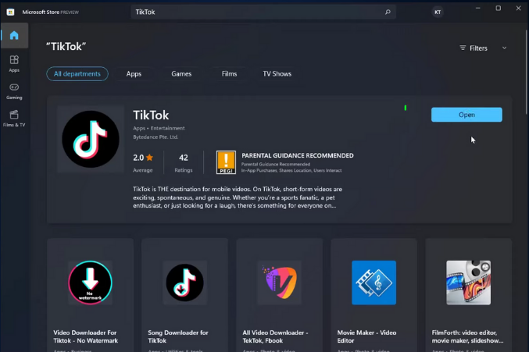The image size is (529, 352).
Task: Go to the Home section in the sidebar
Action: tap(14, 35)
